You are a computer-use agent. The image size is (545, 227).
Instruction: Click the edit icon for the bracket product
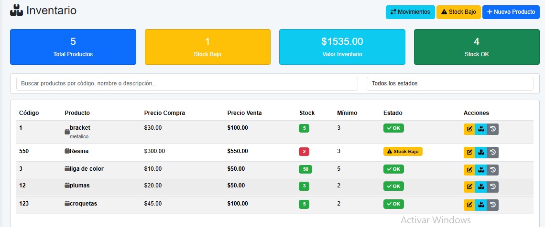point(469,129)
